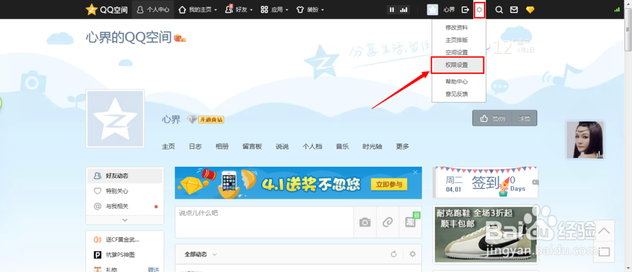Open the 音乐 tab
The height and width of the screenshot is (272, 632).
pyautogui.click(x=342, y=146)
